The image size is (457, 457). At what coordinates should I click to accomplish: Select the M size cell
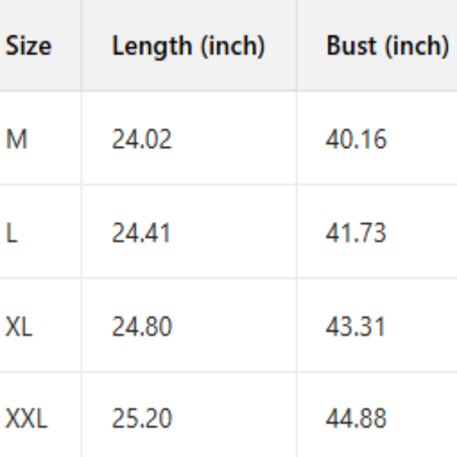pyautogui.click(x=17, y=139)
